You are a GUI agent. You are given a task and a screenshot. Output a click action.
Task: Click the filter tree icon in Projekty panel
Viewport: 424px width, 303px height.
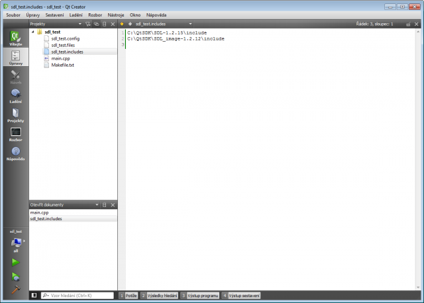pyautogui.click(x=88, y=23)
